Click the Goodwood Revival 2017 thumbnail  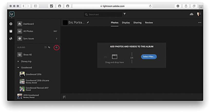tap(22, 89)
